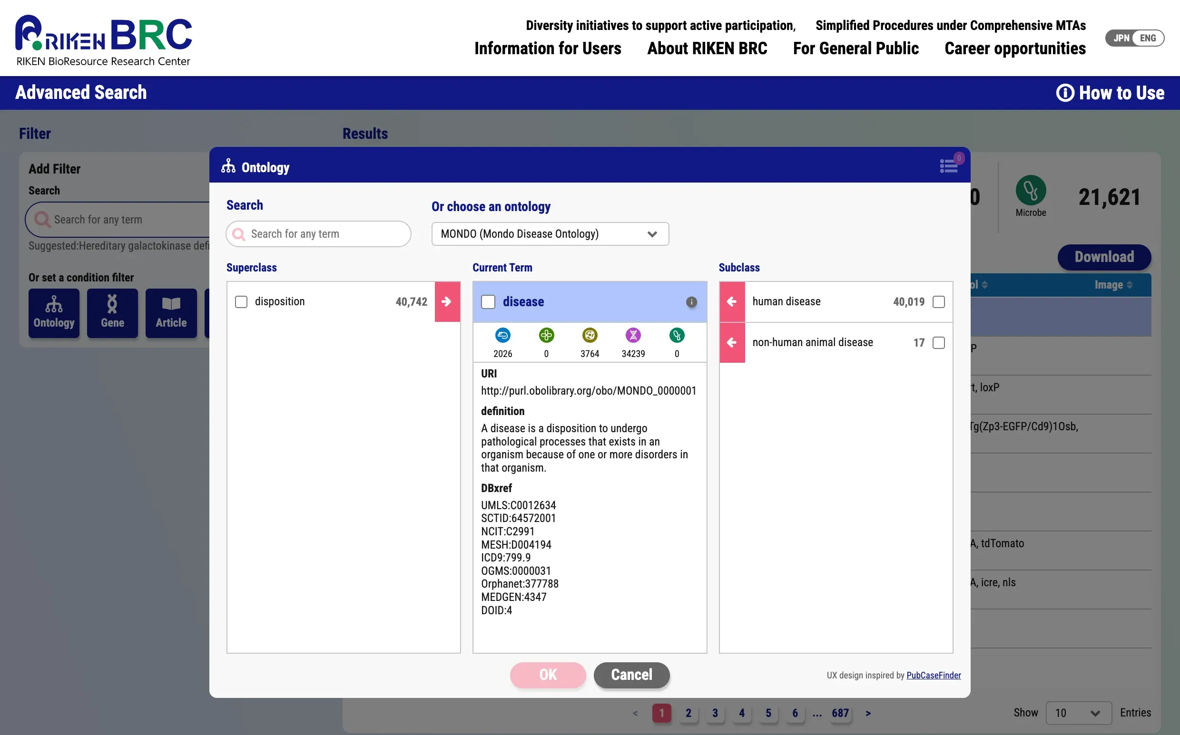Click the RIKEN BRC logo
Screen dimensions: 1180x735
(x=104, y=40)
